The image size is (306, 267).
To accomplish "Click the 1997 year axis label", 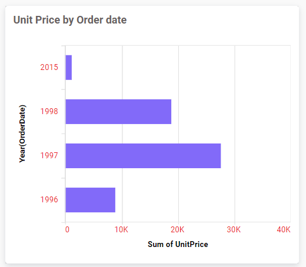I will [x=49, y=155].
